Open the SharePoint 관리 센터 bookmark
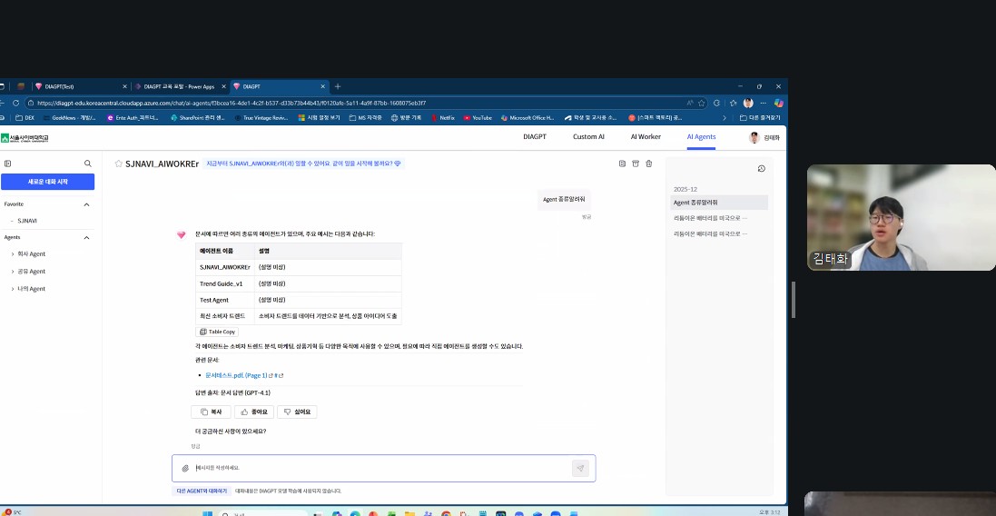Screen dimensions: 996x516 (x=198, y=117)
